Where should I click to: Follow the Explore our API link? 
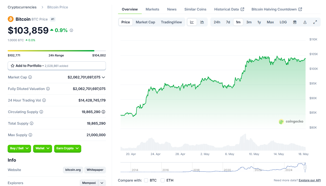(x=310, y=180)
